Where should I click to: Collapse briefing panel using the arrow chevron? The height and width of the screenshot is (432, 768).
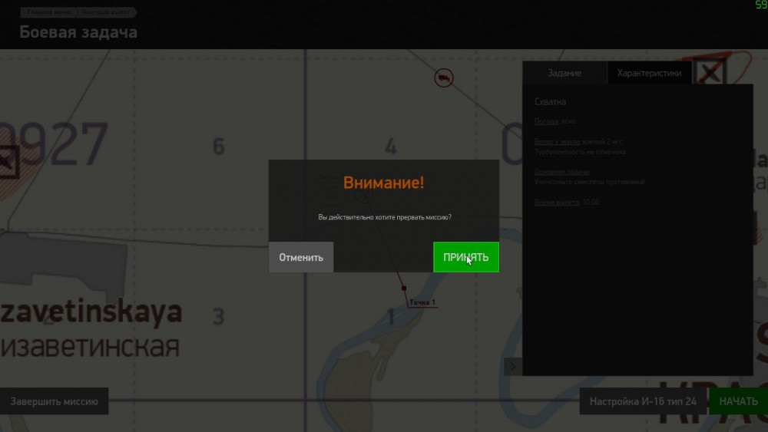[513, 367]
